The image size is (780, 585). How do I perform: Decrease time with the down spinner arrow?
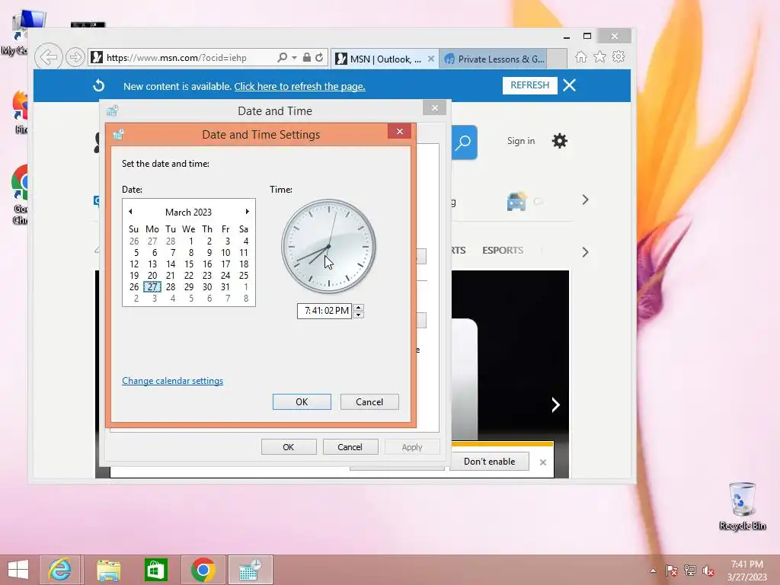358,315
